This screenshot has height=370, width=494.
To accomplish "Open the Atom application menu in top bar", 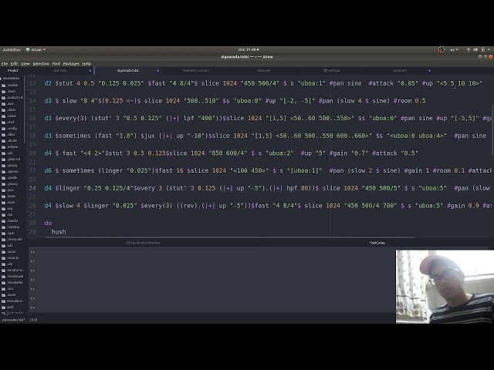I will pos(36,49).
